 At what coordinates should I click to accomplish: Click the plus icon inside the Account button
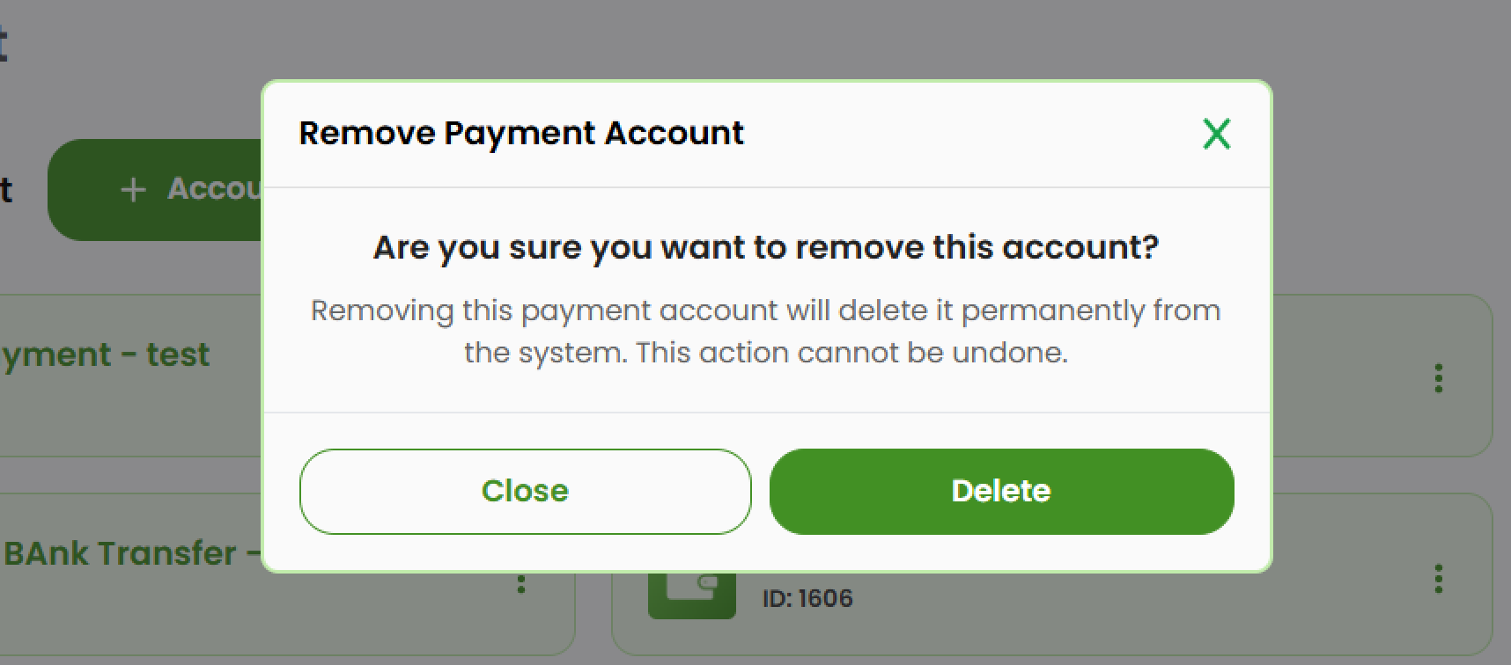131,190
